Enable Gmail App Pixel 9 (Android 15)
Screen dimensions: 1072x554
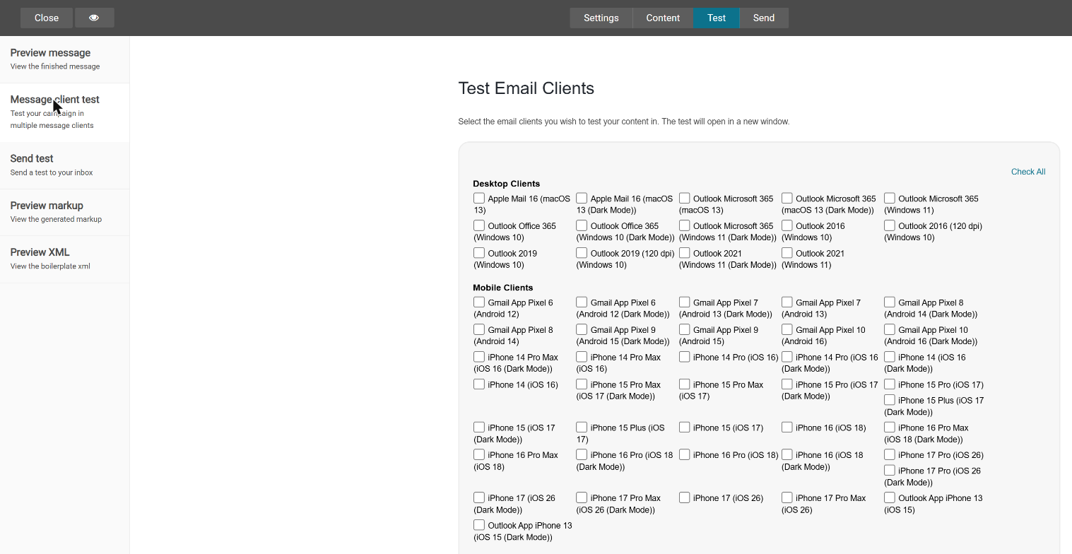pos(685,329)
